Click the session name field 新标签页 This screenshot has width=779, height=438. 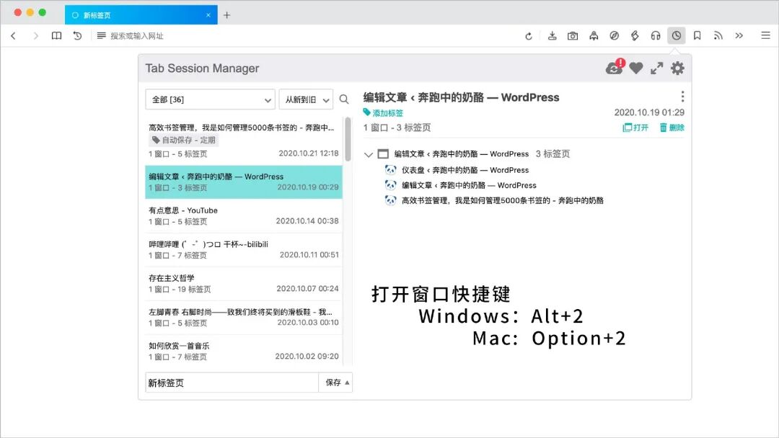[232, 383]
